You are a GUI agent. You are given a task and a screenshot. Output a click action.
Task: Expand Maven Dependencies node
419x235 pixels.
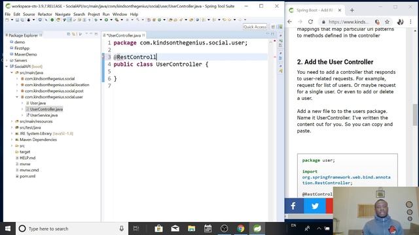(x=12, y=140)
